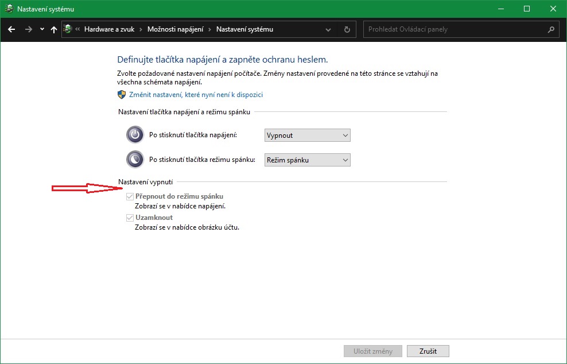This screenshot has height=364, width=567.
Task: Click the refresh icon in address bar
Action: coord(347,29)
